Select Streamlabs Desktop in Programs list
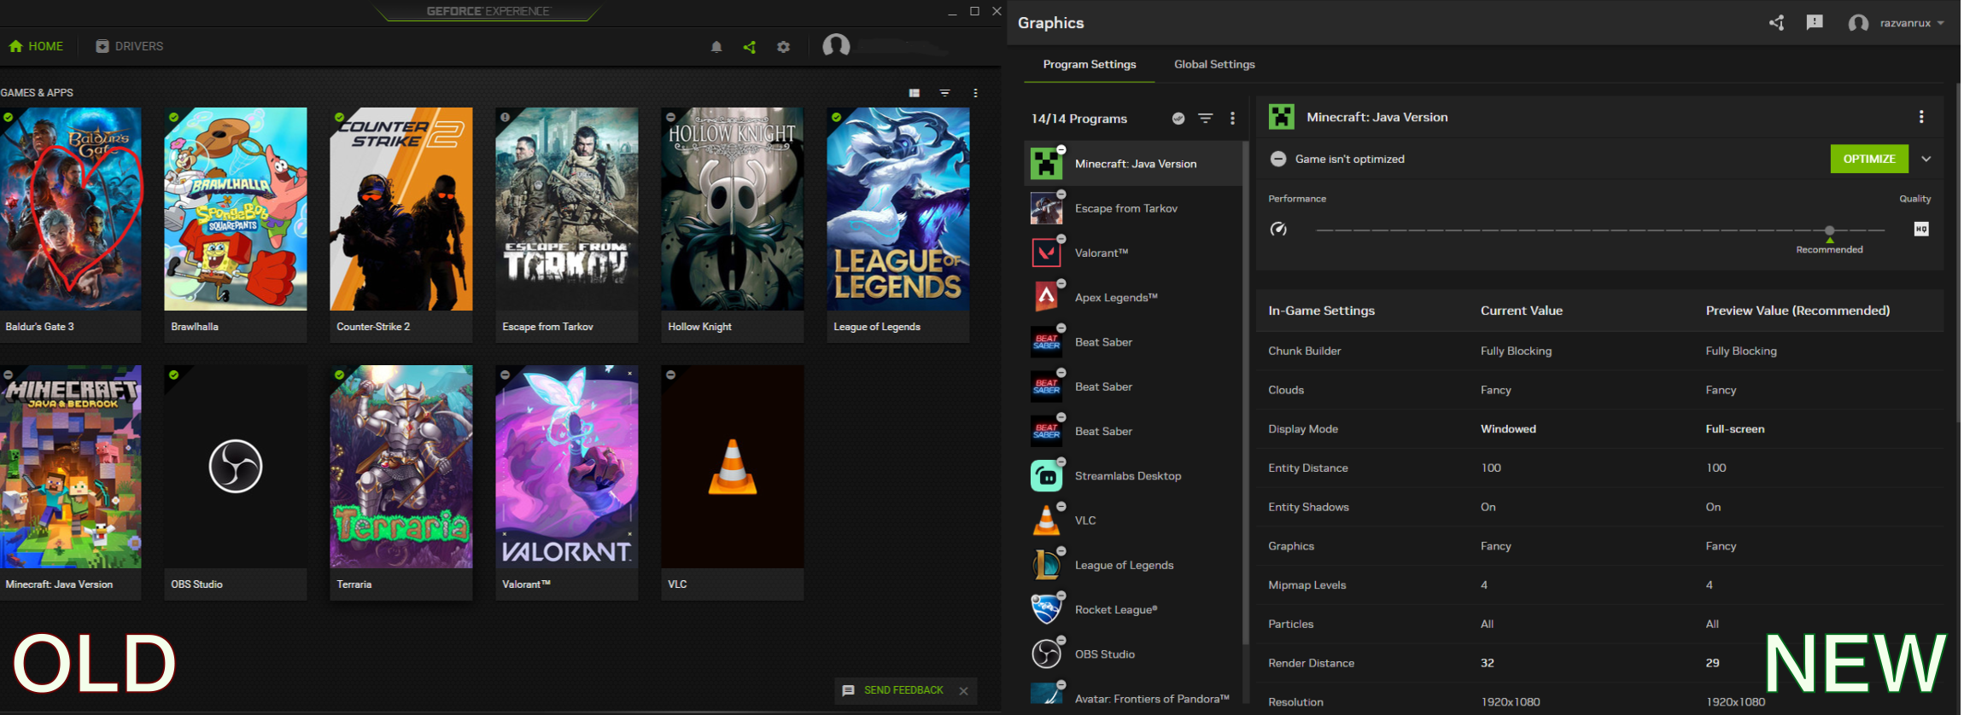 [x=1133, y=475]
